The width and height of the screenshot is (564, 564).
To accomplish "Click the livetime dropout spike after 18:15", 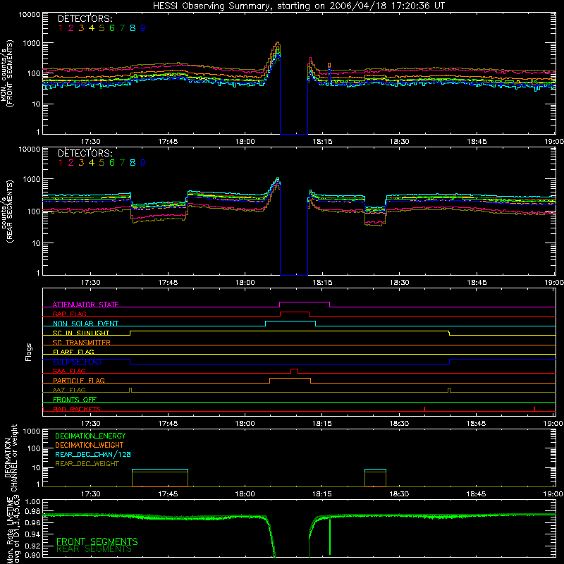I will 330,536.
